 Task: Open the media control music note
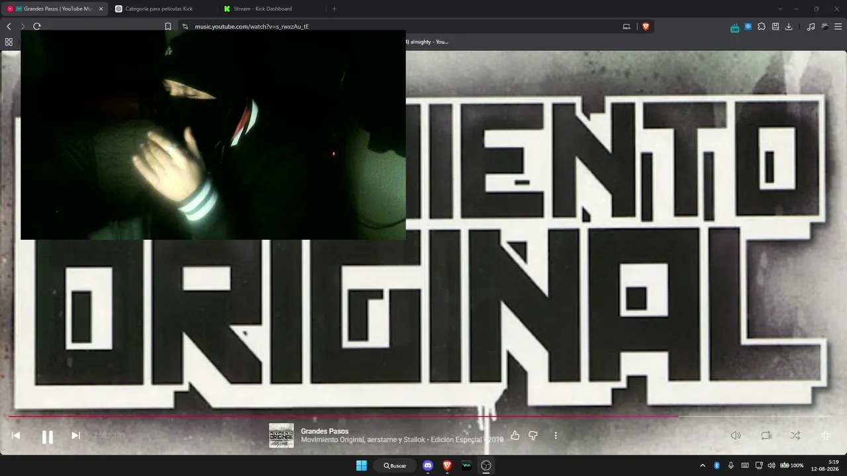[x=811, y=26]
